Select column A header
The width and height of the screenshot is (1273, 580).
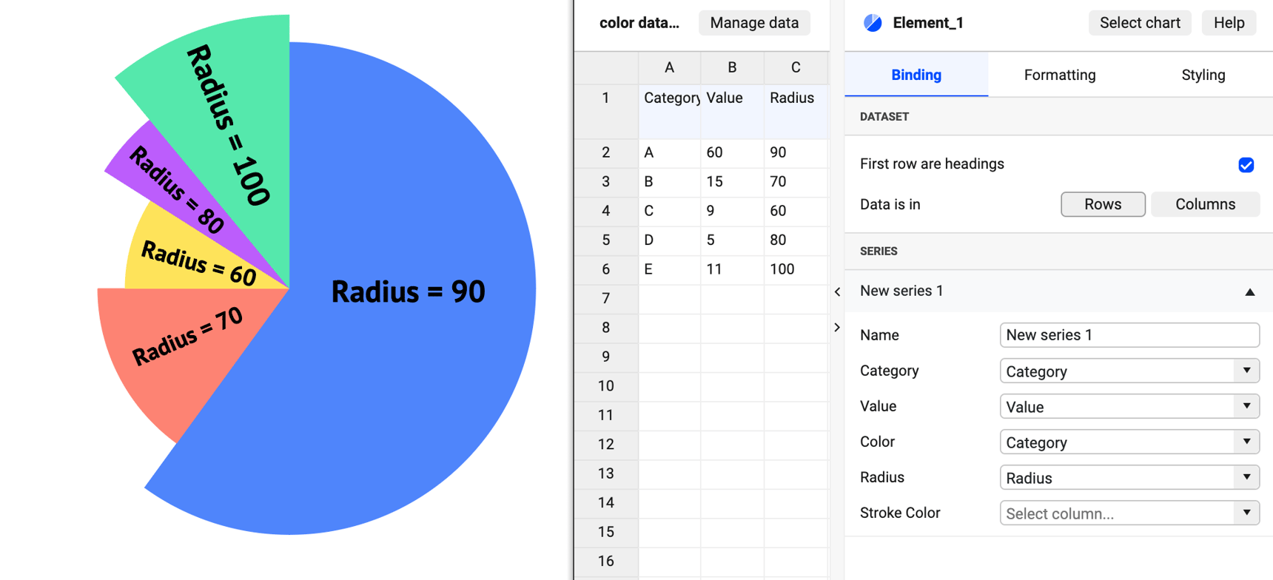[x=669, y=67]
